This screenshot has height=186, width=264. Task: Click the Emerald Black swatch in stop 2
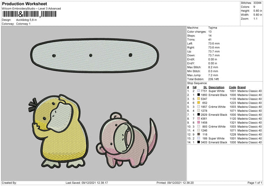point(199,95)
